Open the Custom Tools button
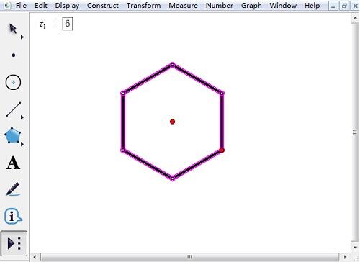Viewport: 360px width, 262px height. click(x=14, y=243)
